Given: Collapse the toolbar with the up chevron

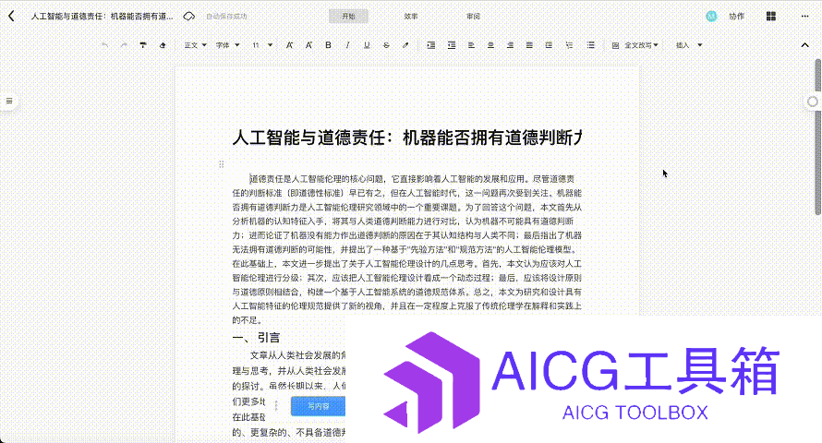Looking at the screenshot, I should [x=804, y=45].
